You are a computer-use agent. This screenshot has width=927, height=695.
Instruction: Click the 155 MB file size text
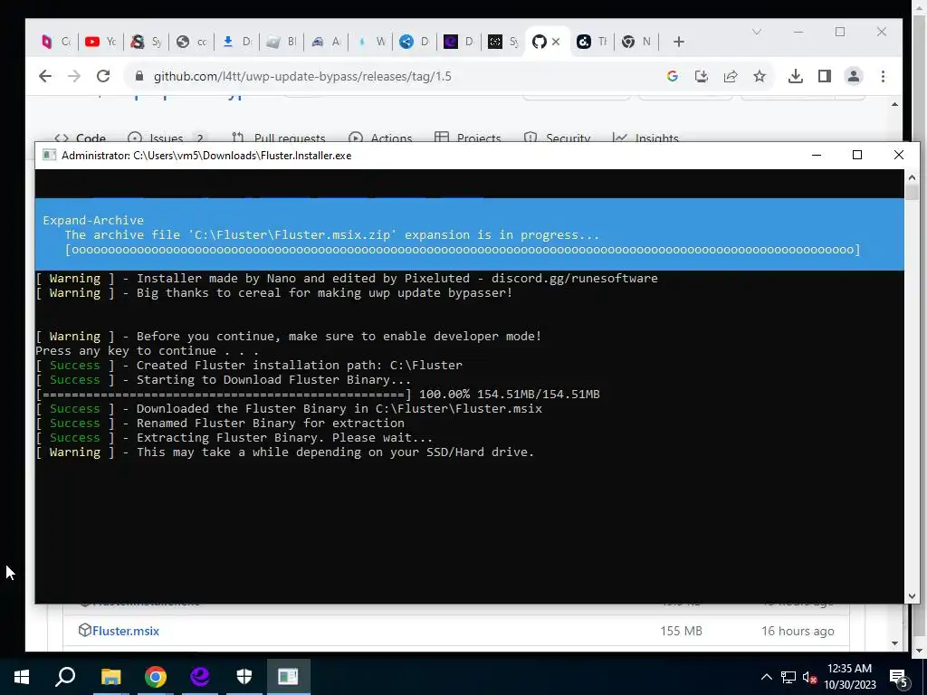tap(681, 631)
